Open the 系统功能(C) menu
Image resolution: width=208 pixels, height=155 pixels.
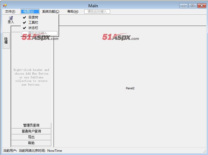pyautogui.click(x=51, y=12)
